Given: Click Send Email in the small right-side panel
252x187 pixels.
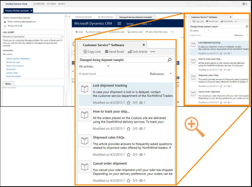Looking at the screenshot, I should 212,21.
